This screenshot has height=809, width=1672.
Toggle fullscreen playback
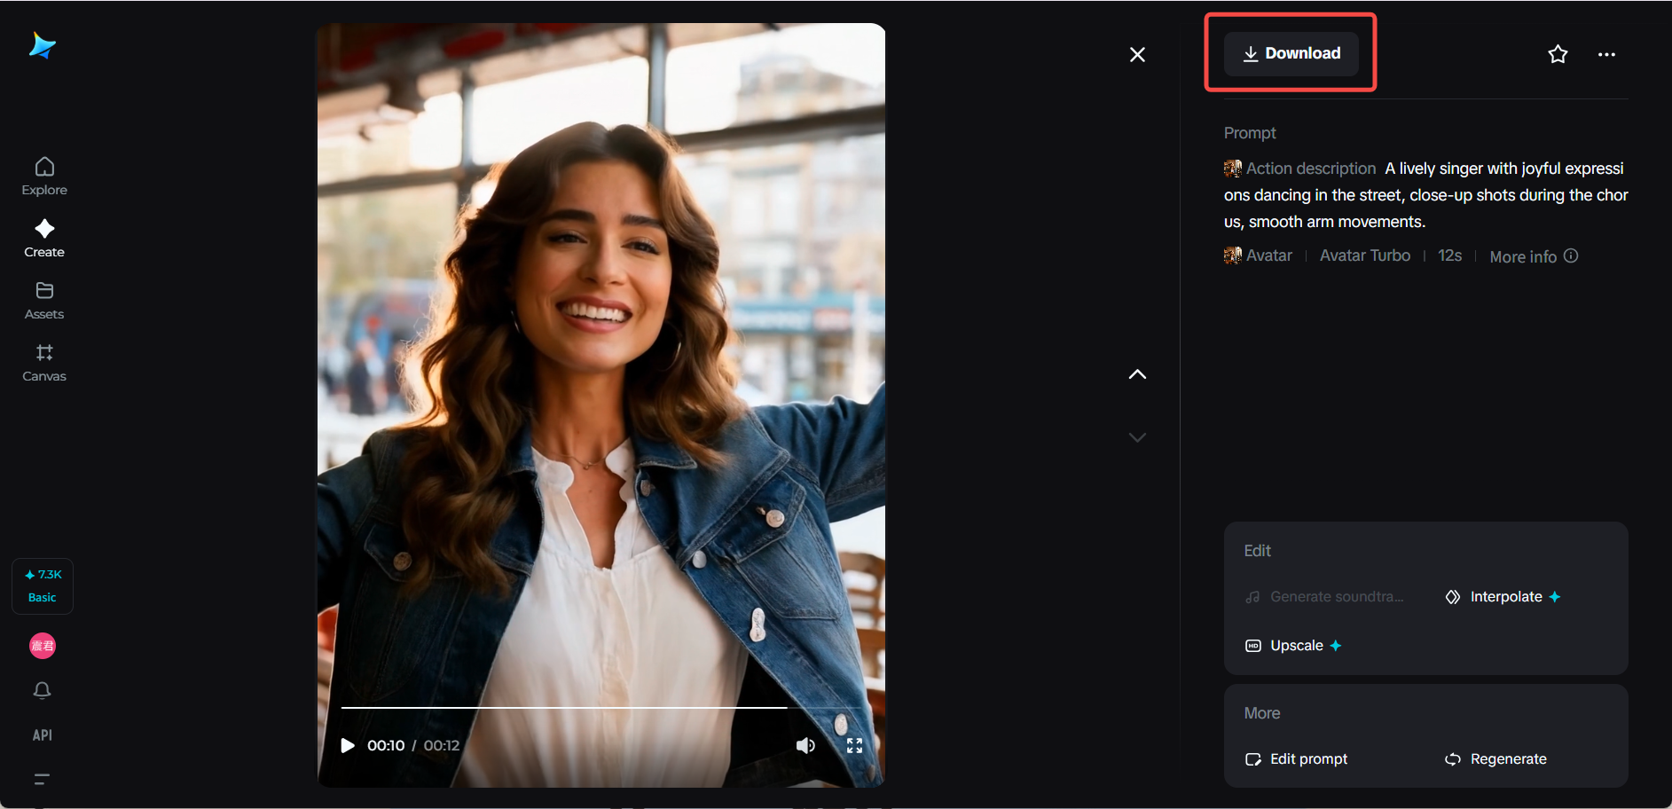[854, 745]
